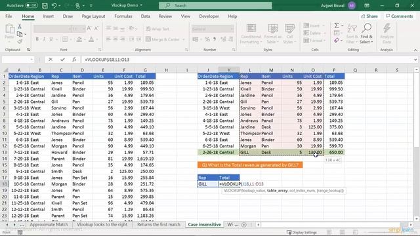Expand the formula bar chevron
Image resolution: width=420 pixels, height=236 pixels.
[415, 60]
